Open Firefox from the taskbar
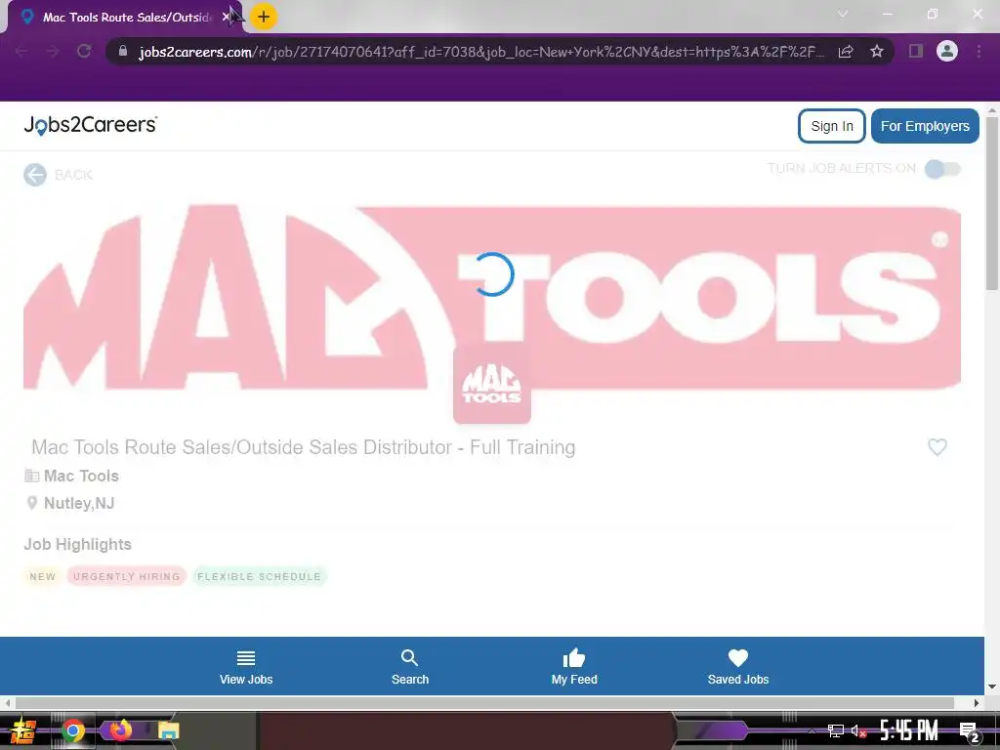The image size is (1000, 750). tap(120, 730)
